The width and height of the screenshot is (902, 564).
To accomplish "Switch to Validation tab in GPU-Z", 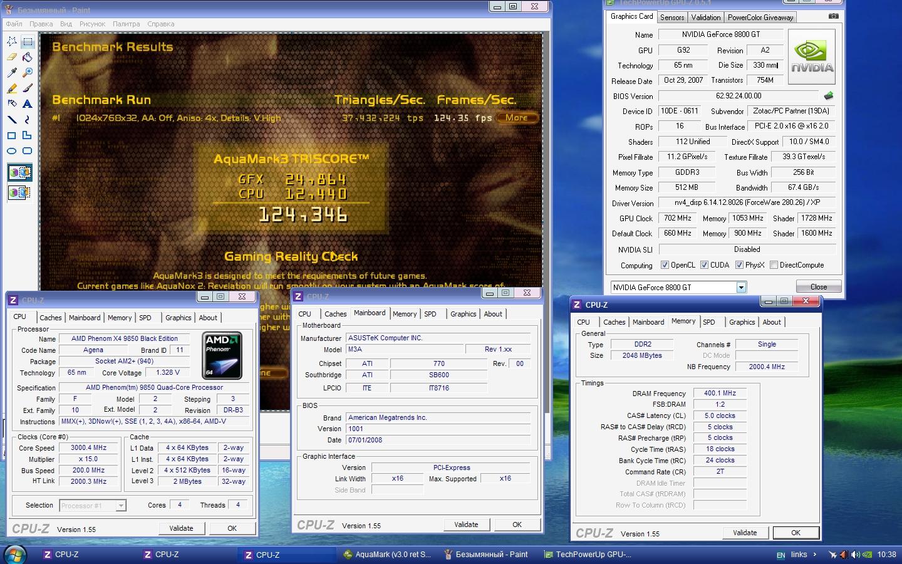I will 706,17.
